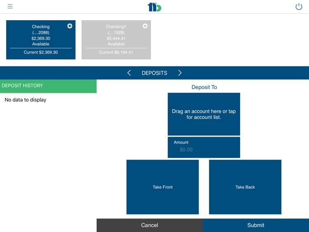Tap 'Current $2,369.30' on Checking card

tap(41, 52)
